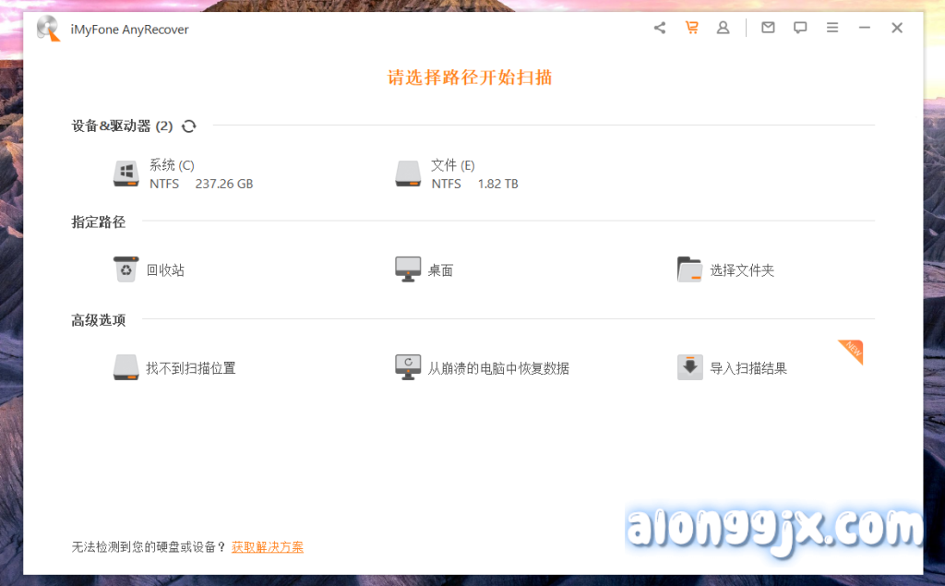This screenshot has height=586, width=945.
Task: Open the email envelope icon
Action: [x=768, y=28]
